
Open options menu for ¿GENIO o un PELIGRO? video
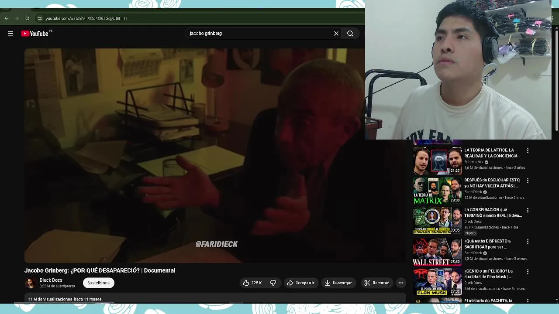click(528, 272)
